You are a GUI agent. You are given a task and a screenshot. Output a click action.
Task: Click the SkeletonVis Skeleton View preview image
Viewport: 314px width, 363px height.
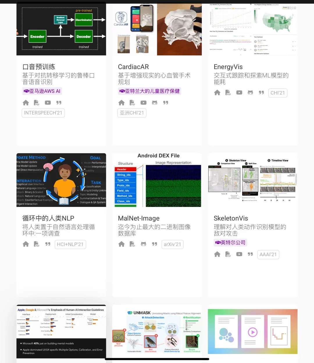tap(252, 180)
